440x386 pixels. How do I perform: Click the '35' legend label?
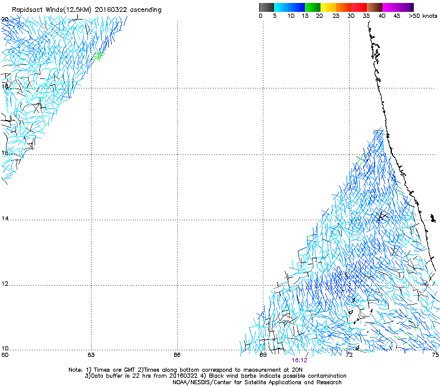tap(366, 16)
